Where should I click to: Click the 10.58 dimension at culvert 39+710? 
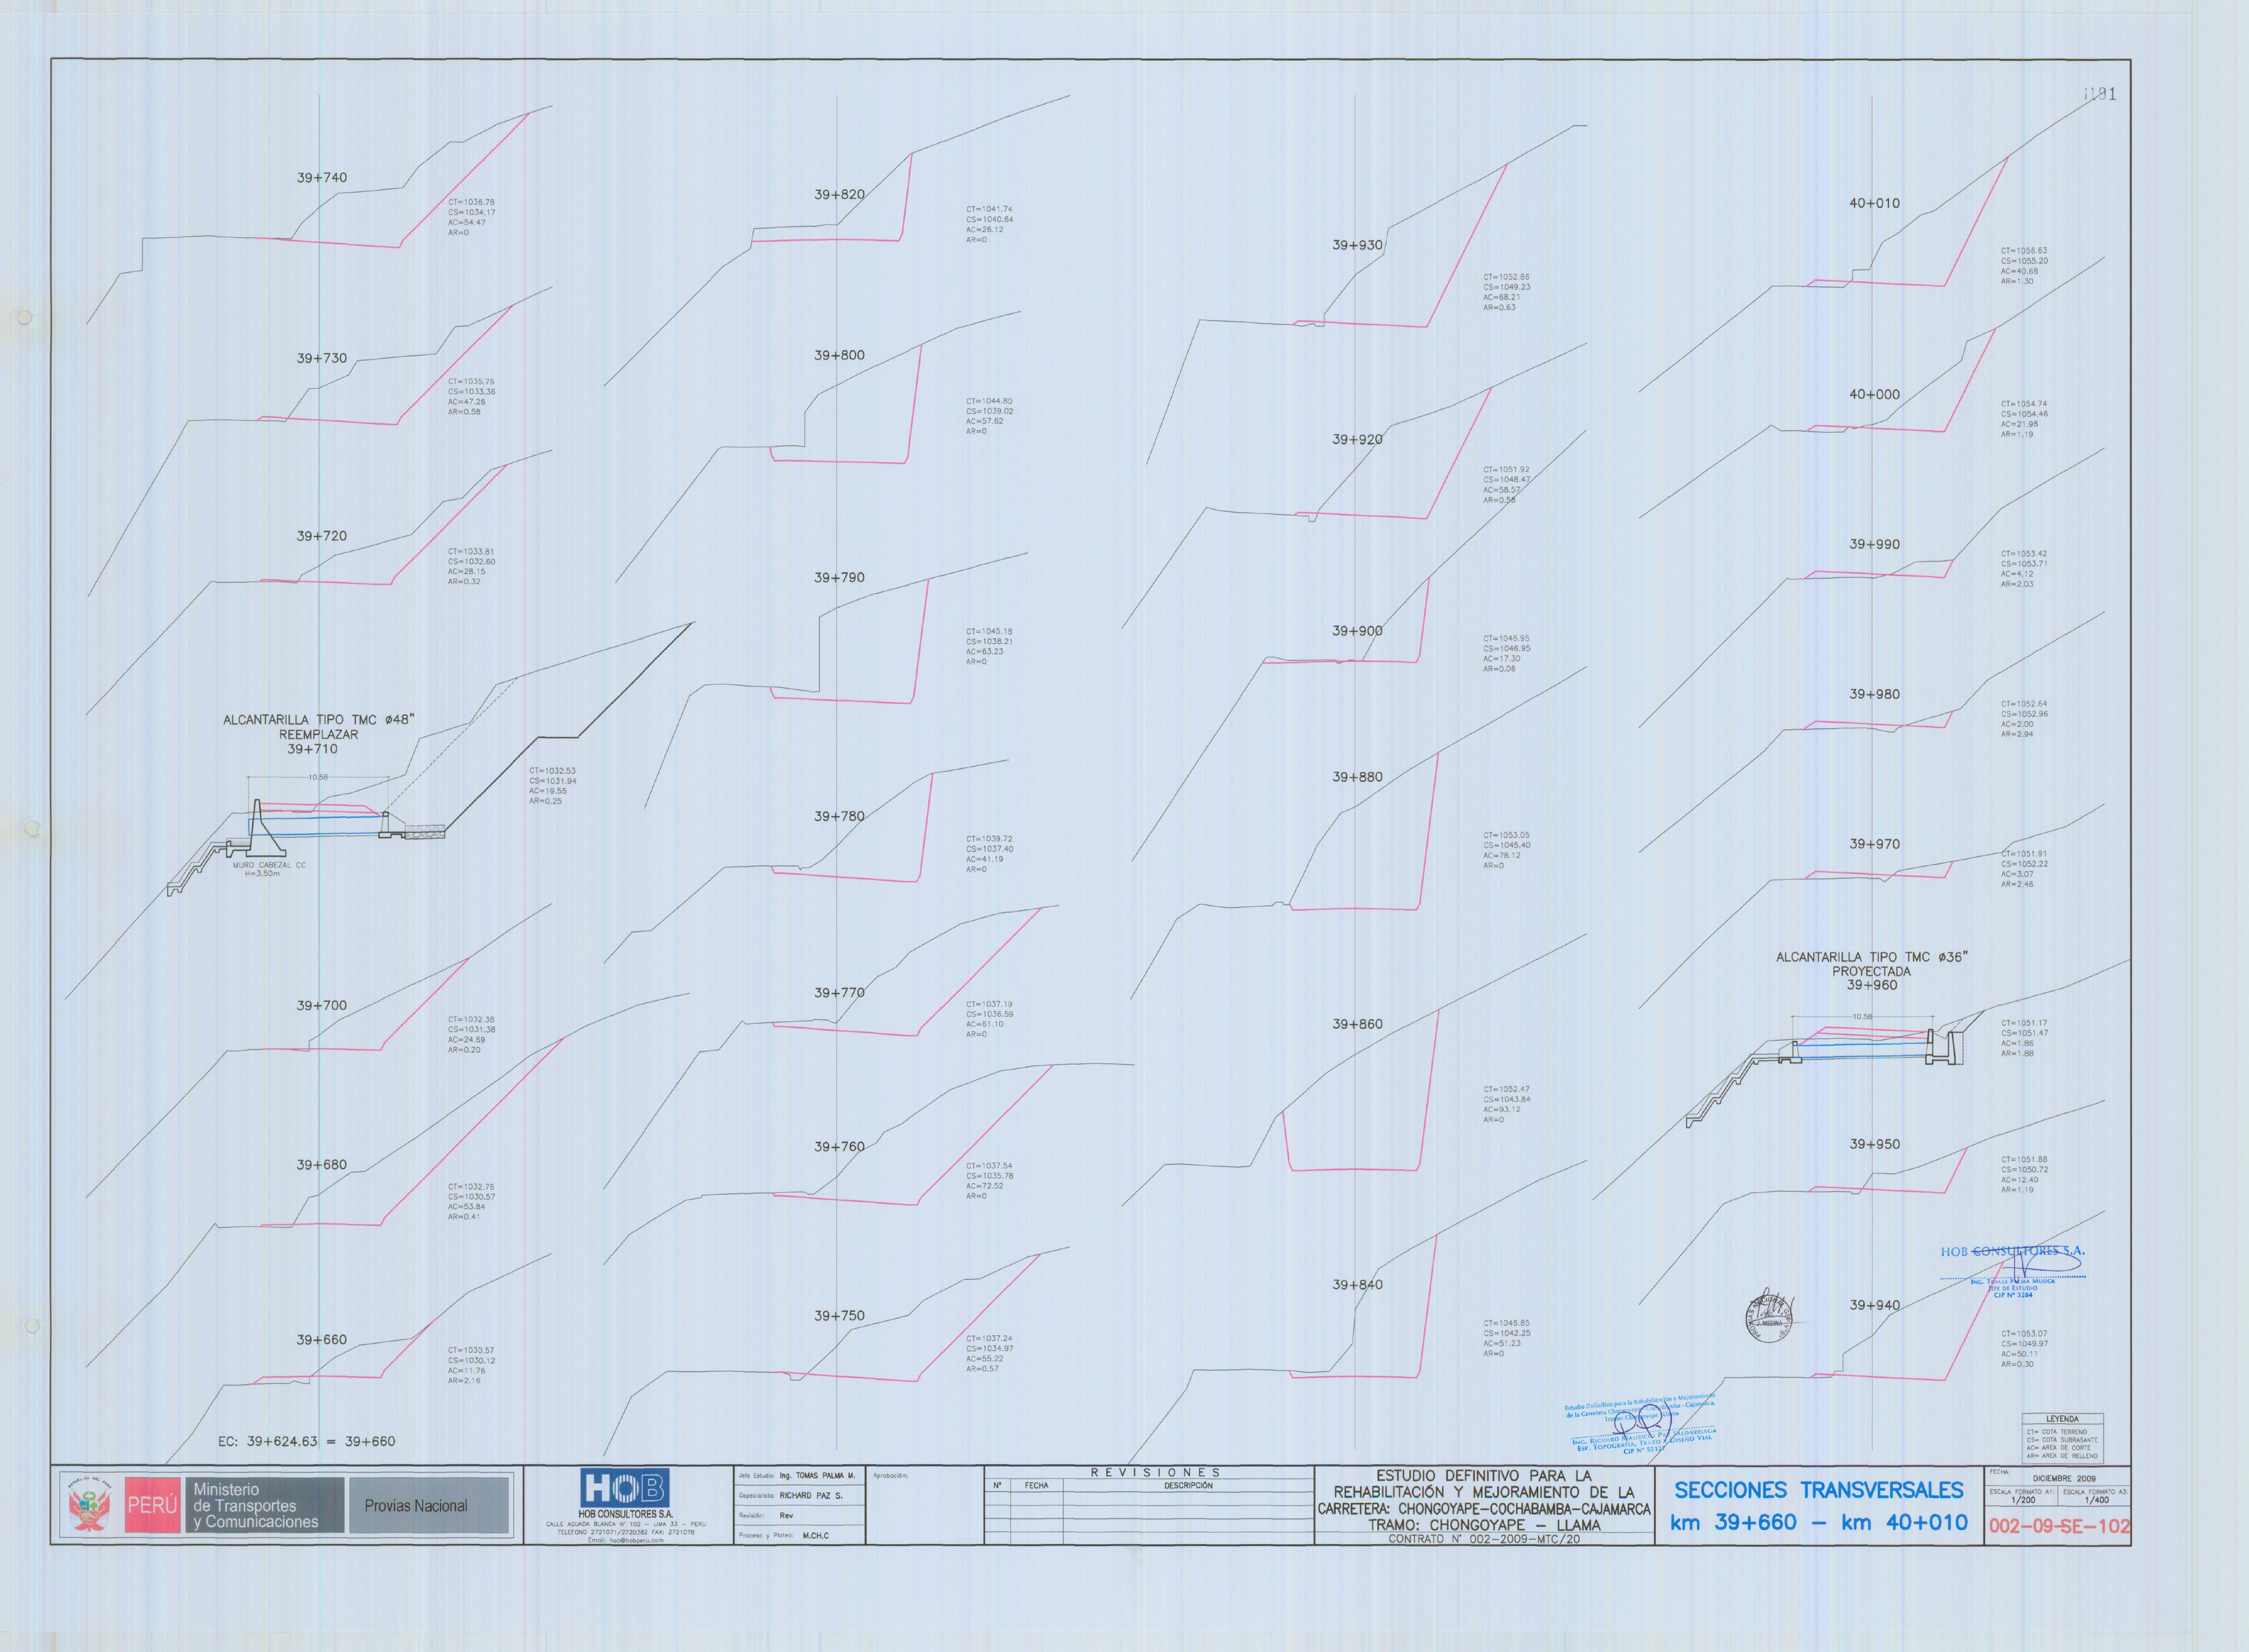point(318,777)
